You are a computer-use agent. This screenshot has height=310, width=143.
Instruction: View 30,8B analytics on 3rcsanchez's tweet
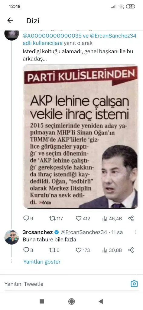[x=112, y=250]
